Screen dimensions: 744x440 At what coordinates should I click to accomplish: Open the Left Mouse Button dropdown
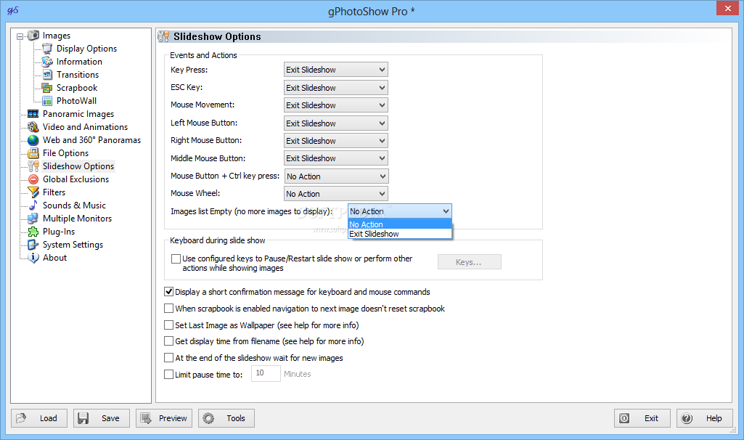coord(336,123)
